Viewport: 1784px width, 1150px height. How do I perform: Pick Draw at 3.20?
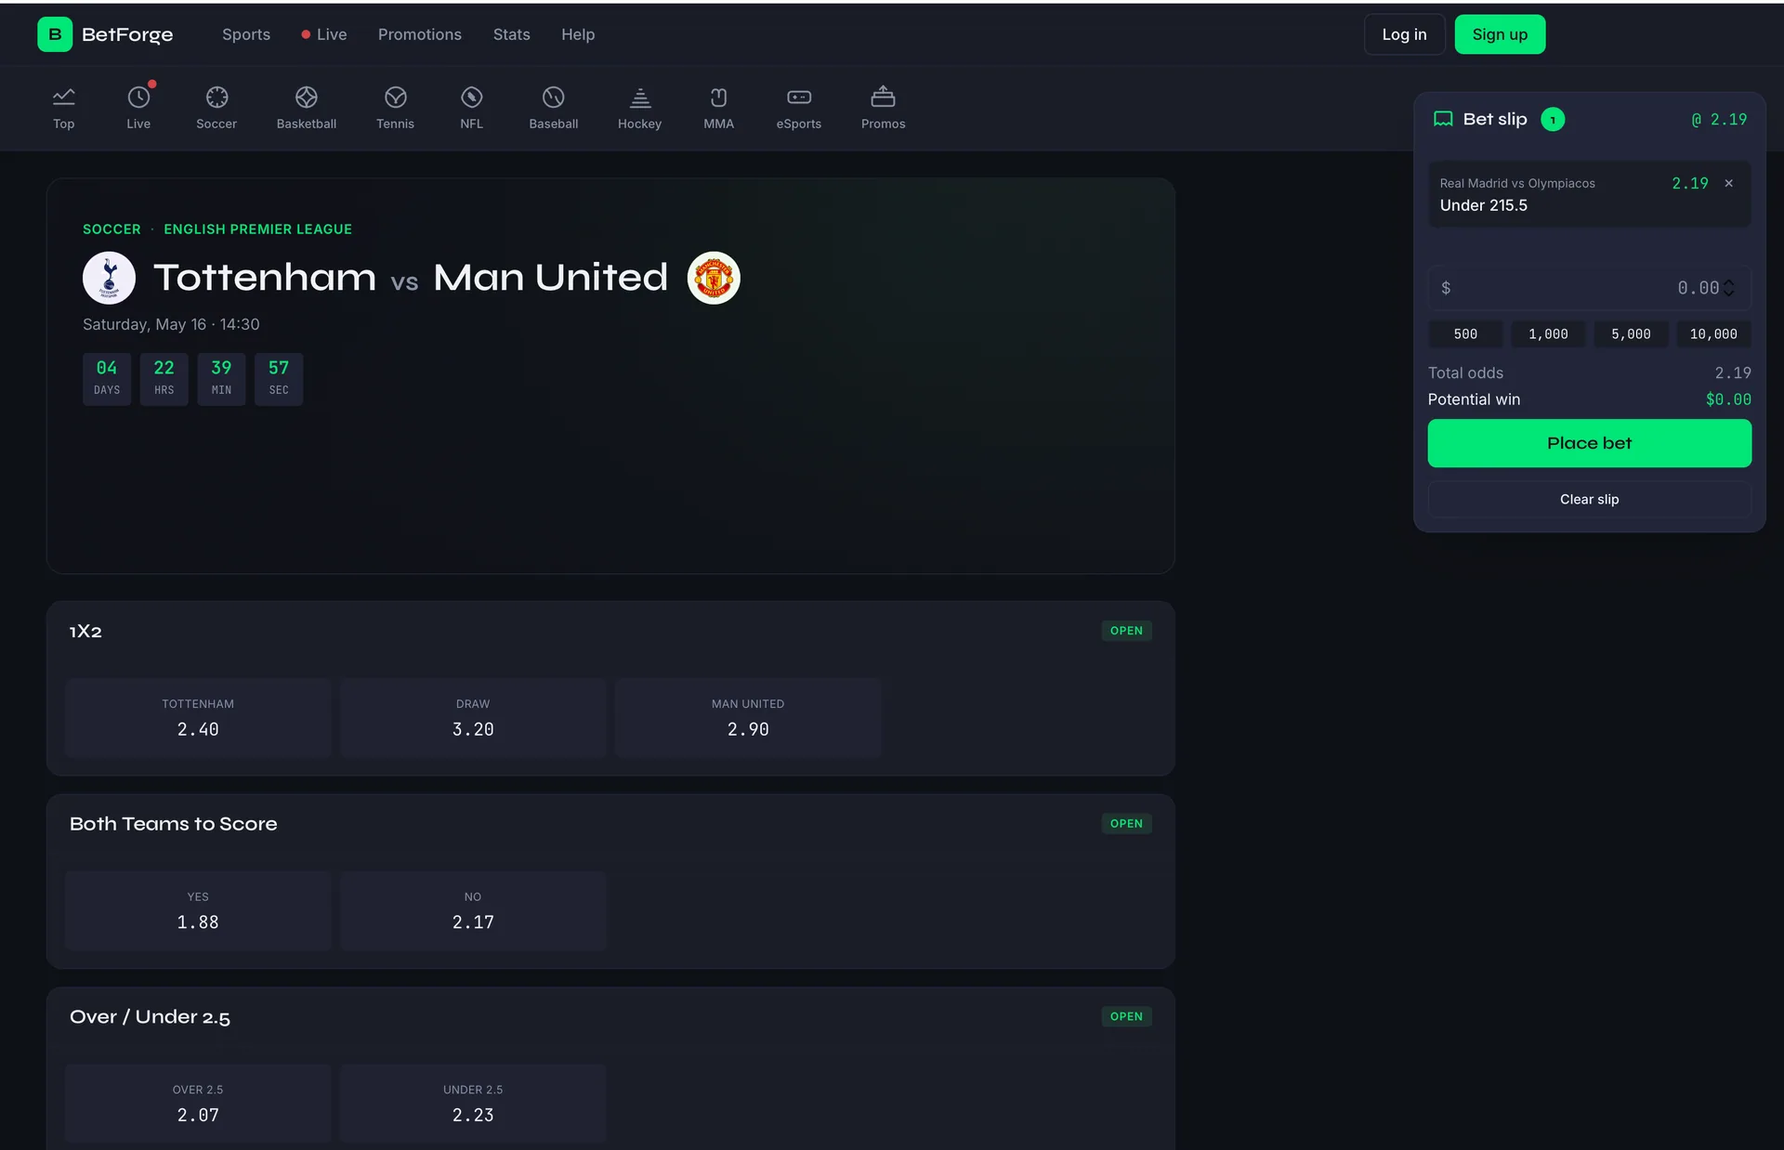tap(473, 718)
